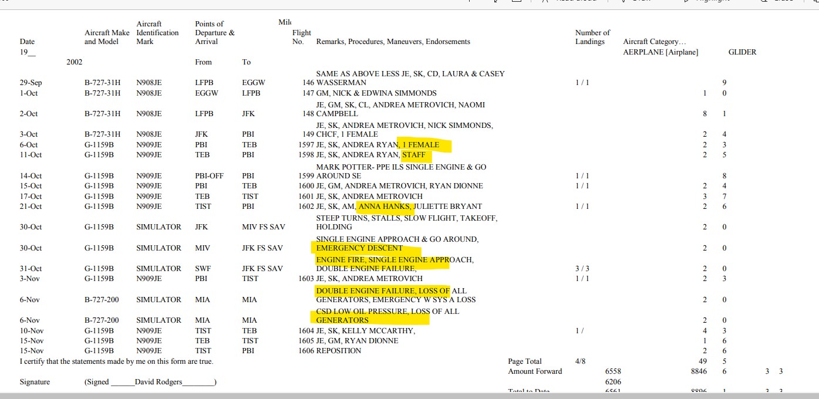Click flight number 149
The width and height of the screenshot is (819, 399).
tap(308, 134)
